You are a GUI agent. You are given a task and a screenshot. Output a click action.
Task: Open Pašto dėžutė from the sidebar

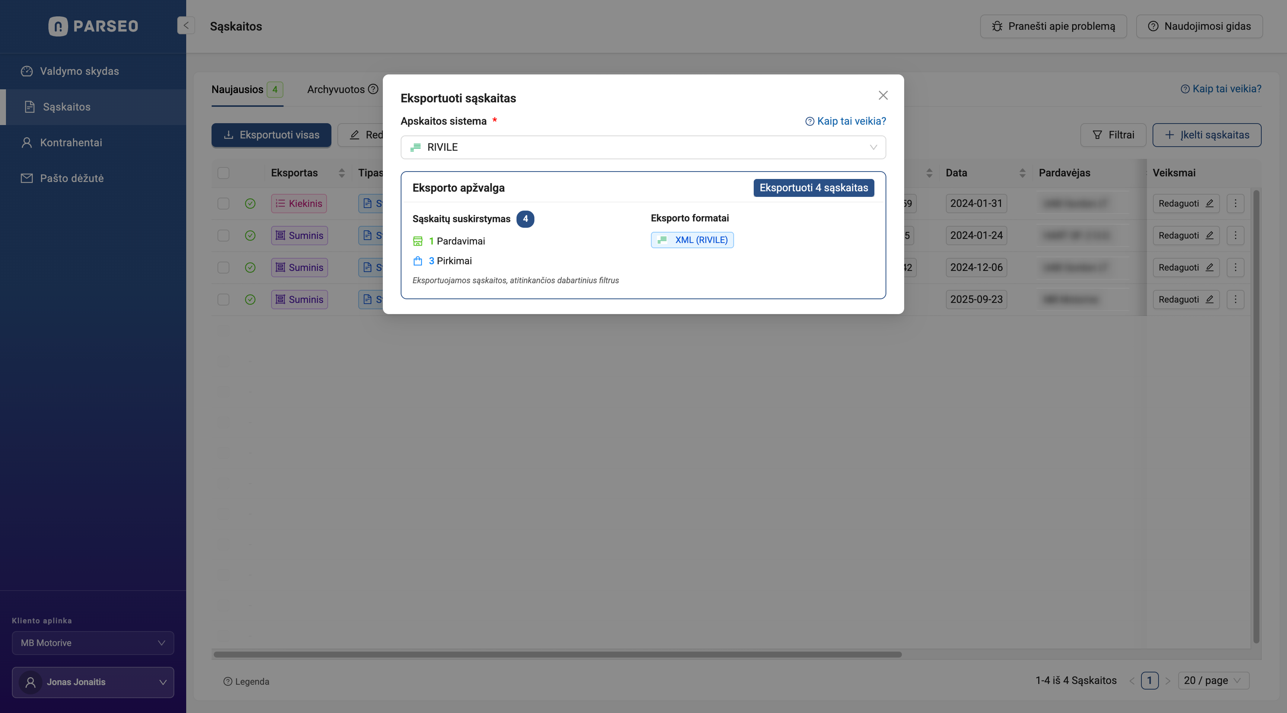pos(71,178)
